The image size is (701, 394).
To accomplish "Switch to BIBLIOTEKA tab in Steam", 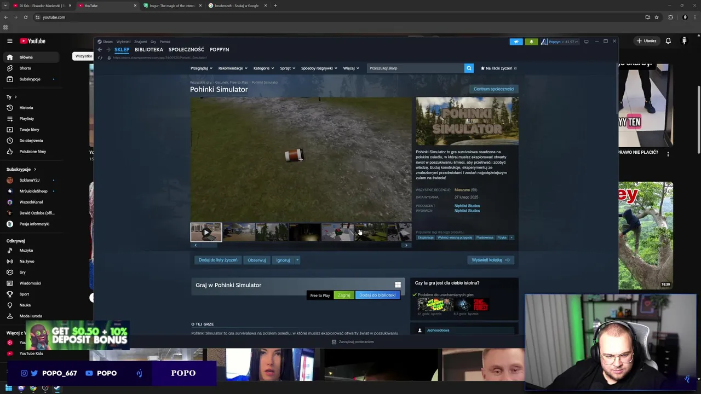I will 149,50.
